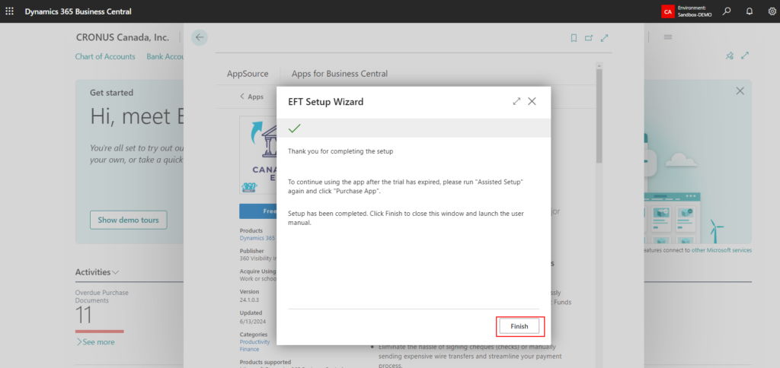Select Apps for Business Central heading
The width and height of the screenshot is (780, 368).
click(340, 74)
